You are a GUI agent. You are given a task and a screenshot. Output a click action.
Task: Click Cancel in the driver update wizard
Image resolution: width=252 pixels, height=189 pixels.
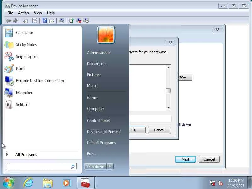coord(209,159)
